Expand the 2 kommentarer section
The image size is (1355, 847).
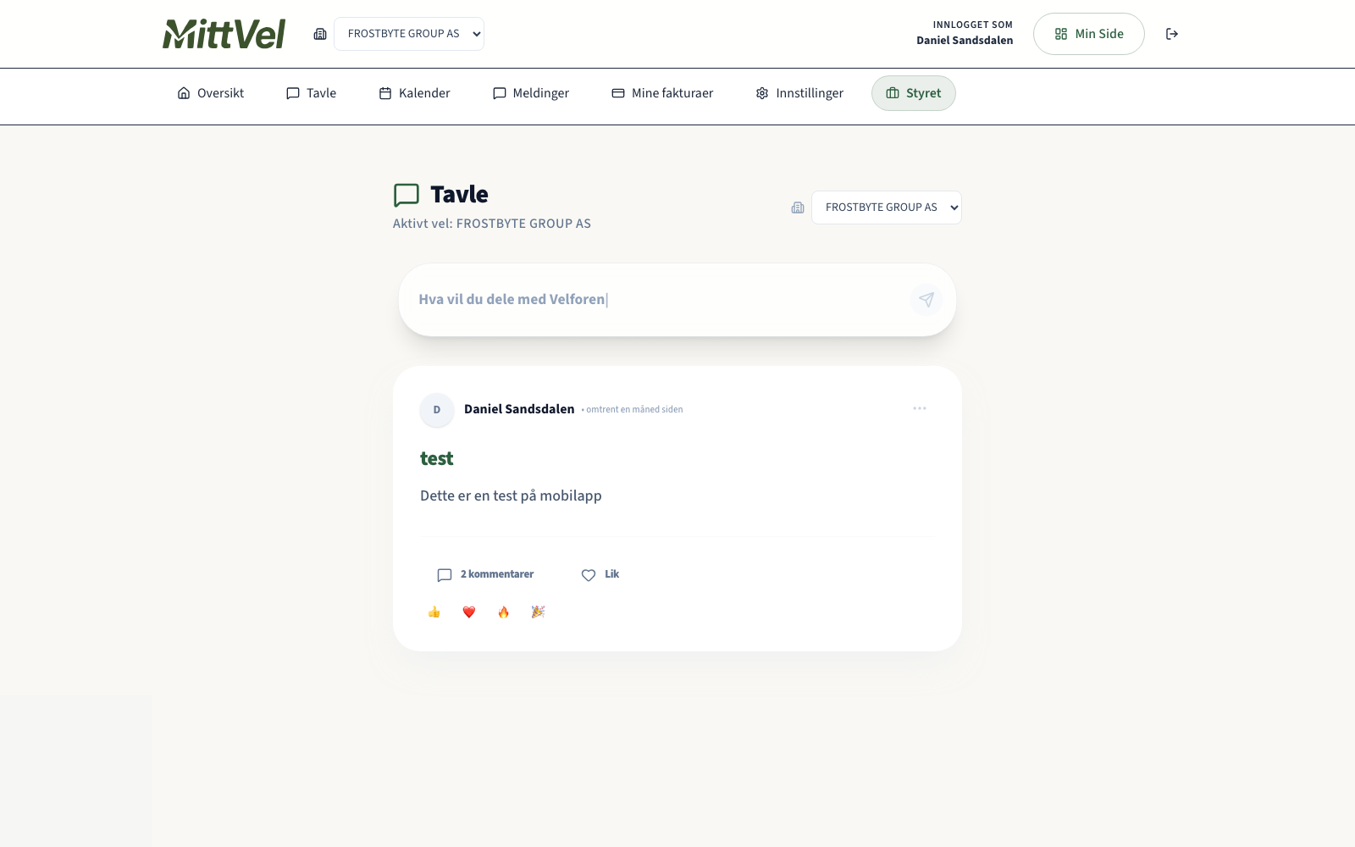click(x=485, y=574)
